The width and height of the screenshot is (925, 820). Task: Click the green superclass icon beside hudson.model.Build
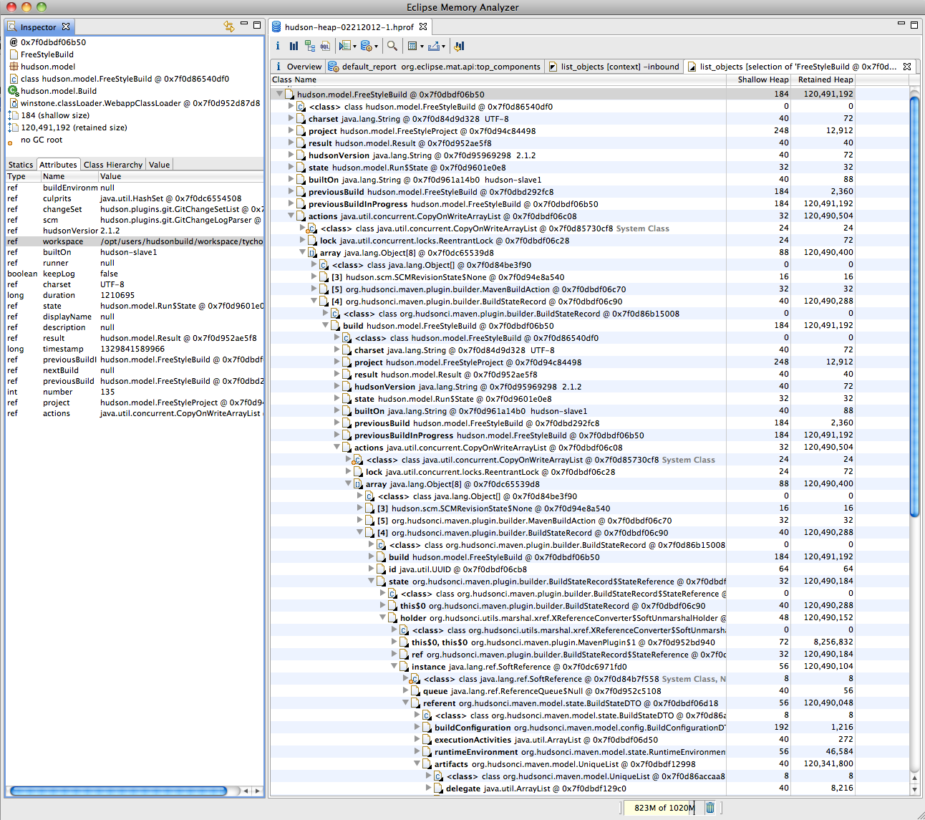click(x=13, y=91)
